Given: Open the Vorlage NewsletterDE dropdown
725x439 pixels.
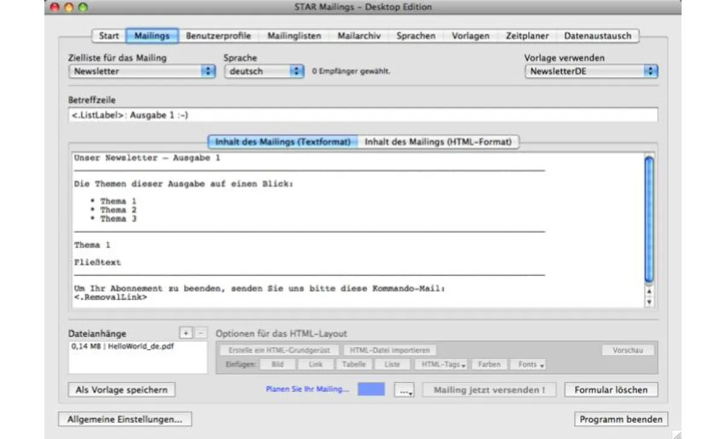Looking at the screenshot, I should [x=591, y=71].
